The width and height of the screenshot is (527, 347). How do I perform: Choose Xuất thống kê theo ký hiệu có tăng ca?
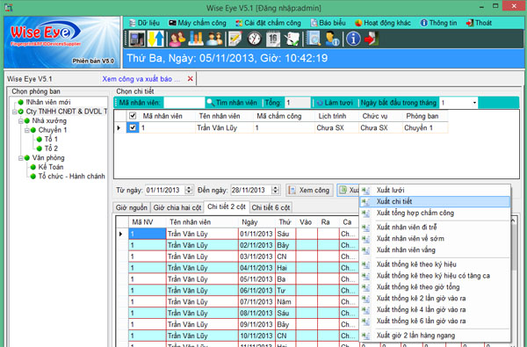point(435,275)
